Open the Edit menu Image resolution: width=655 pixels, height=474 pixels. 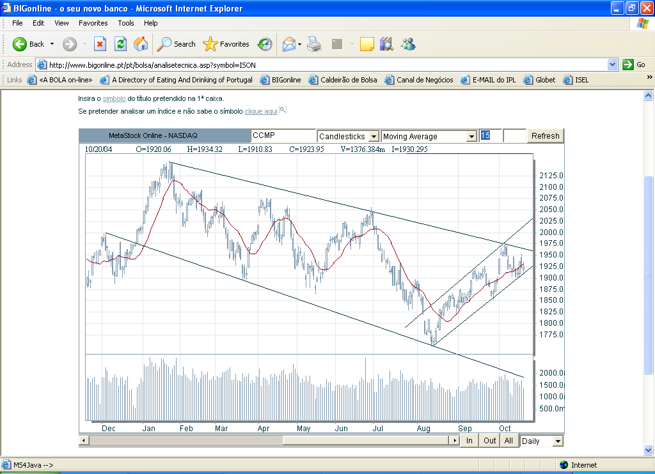(38, 23)
